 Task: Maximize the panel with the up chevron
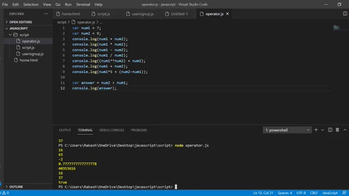pos(345,130)
